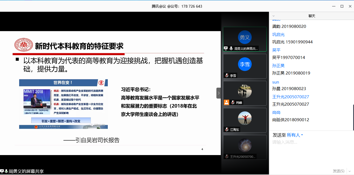The image size is (354, 175).
Task: Click the chat panel vertical scrollbar
Action: (x=353, y=115)
